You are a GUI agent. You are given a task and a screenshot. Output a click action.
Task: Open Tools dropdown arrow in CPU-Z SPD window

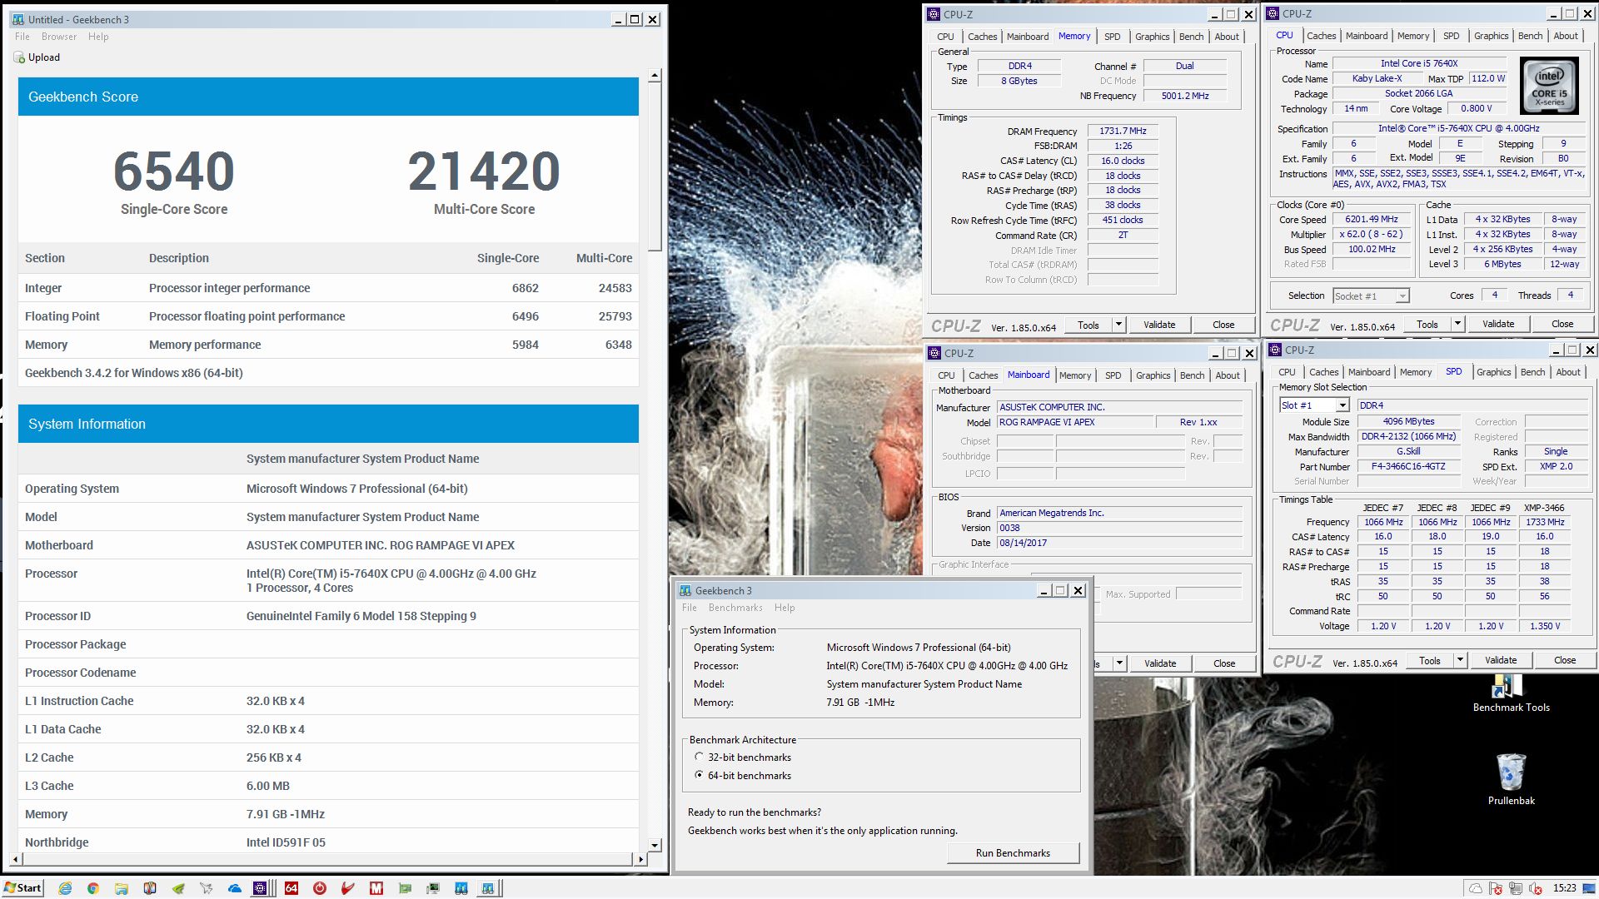1460,660
